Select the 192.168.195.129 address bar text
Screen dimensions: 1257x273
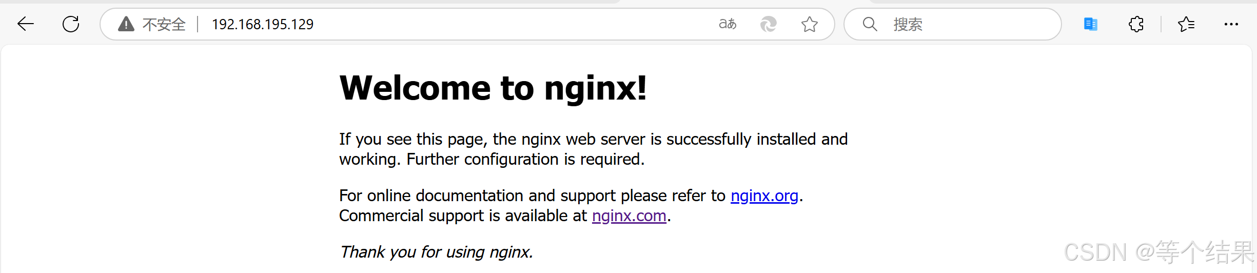(263, 24)
